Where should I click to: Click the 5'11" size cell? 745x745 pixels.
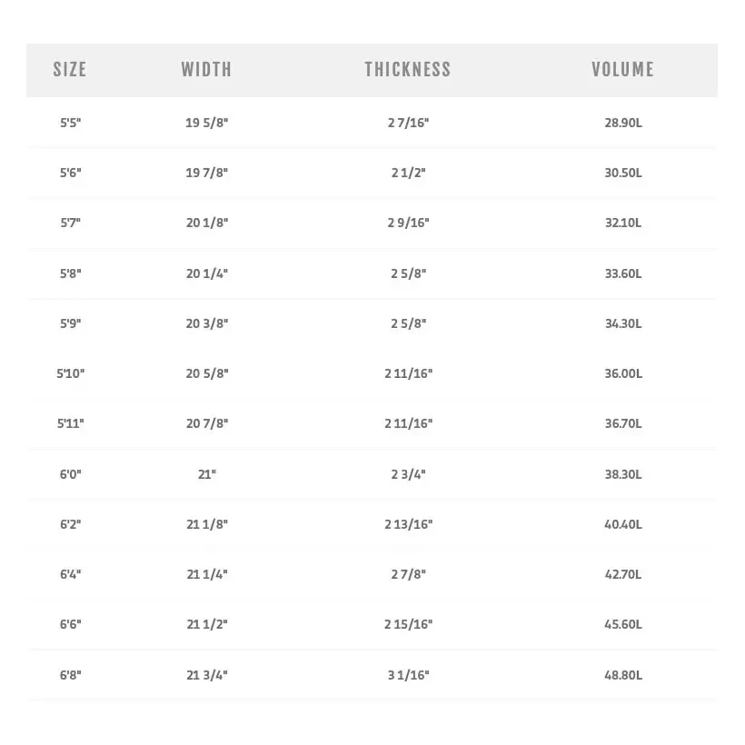pos(70,423)
